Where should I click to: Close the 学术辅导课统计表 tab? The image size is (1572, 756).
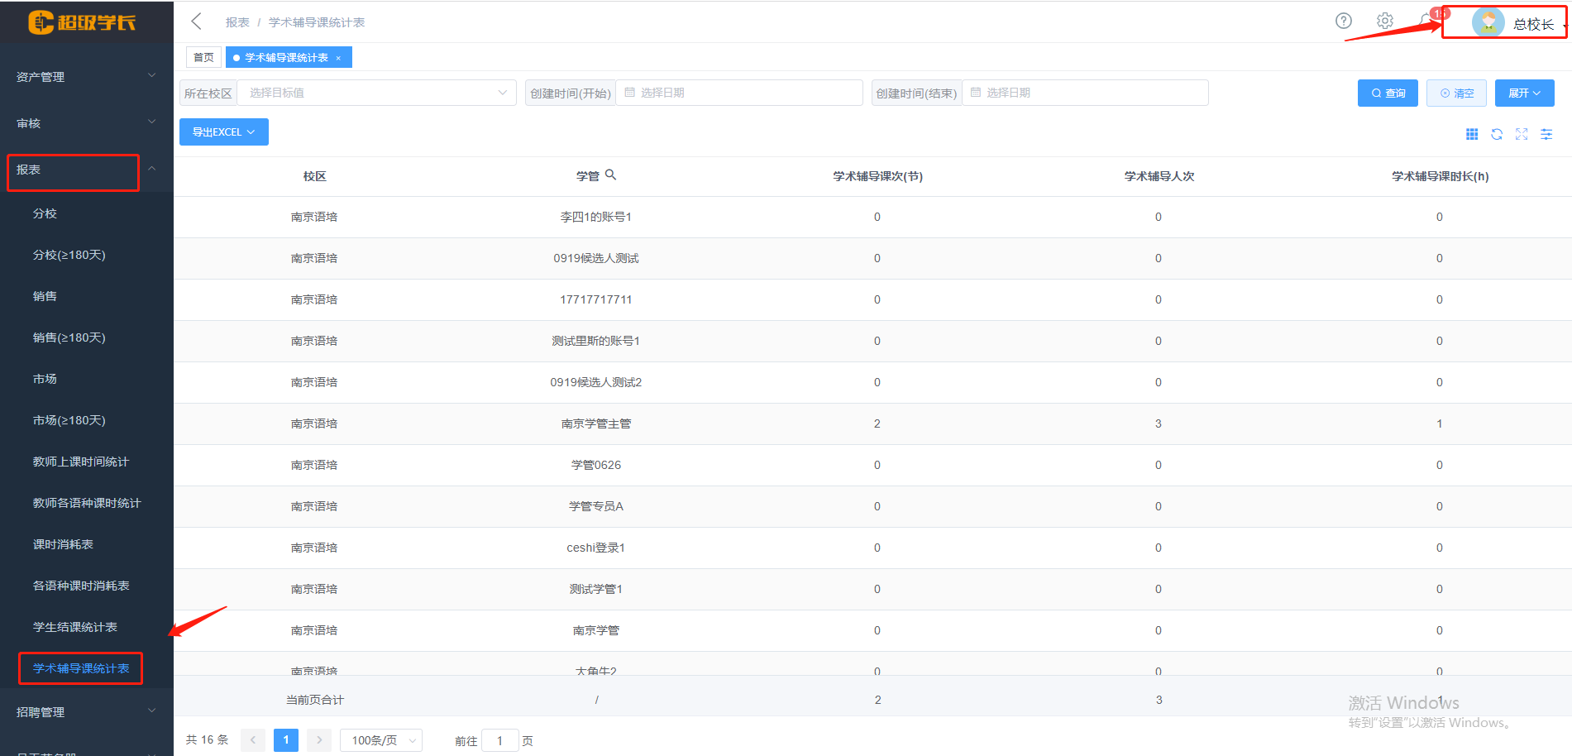[x=338, y=58]
